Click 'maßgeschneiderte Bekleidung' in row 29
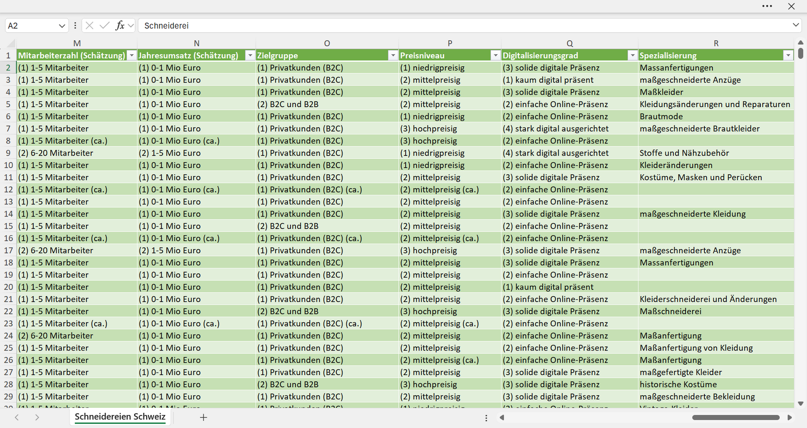 tap(716, 397)
